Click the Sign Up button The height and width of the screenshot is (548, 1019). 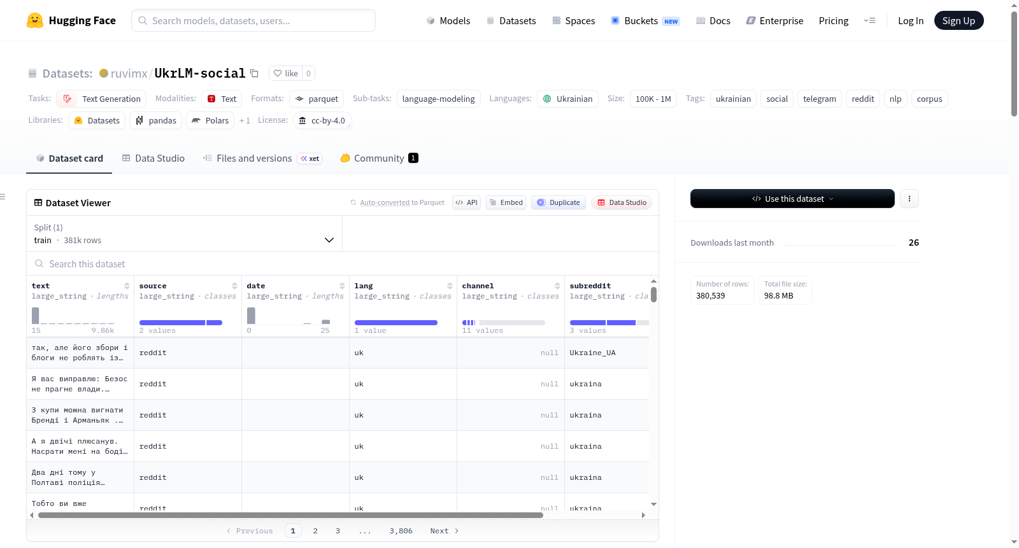point(958,20)
